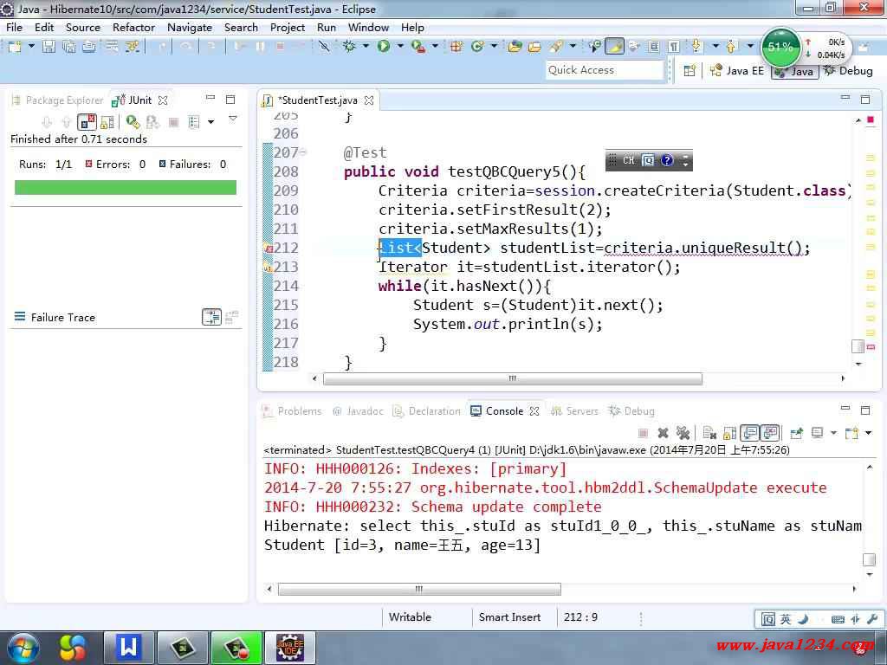Click help question mark on input method bar
The image size is (887, 665).
point(668,160)
